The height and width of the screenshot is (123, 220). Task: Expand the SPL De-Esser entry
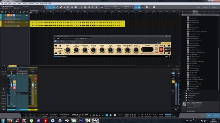pos(186,59)
